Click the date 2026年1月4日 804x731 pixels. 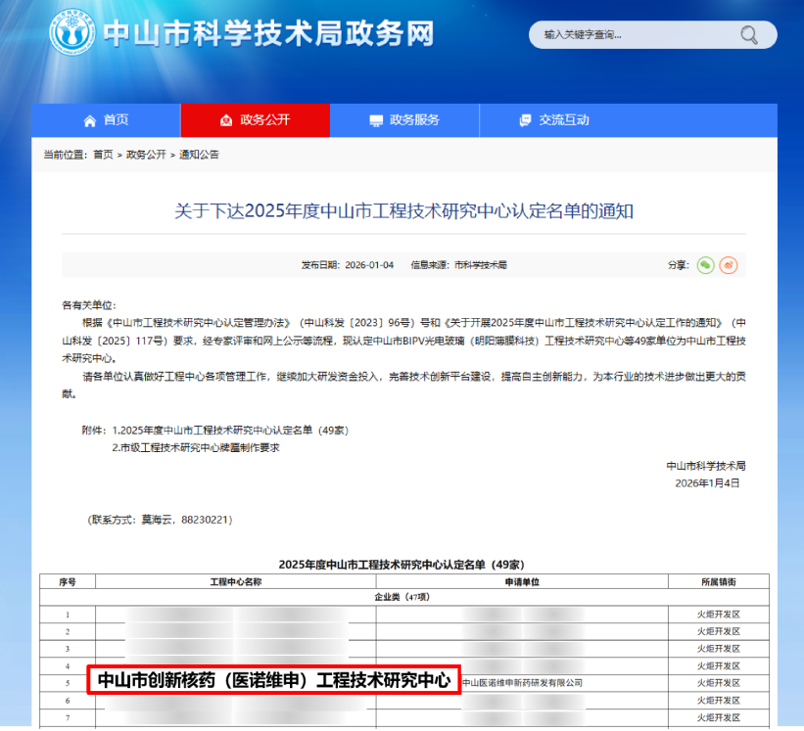707,483
